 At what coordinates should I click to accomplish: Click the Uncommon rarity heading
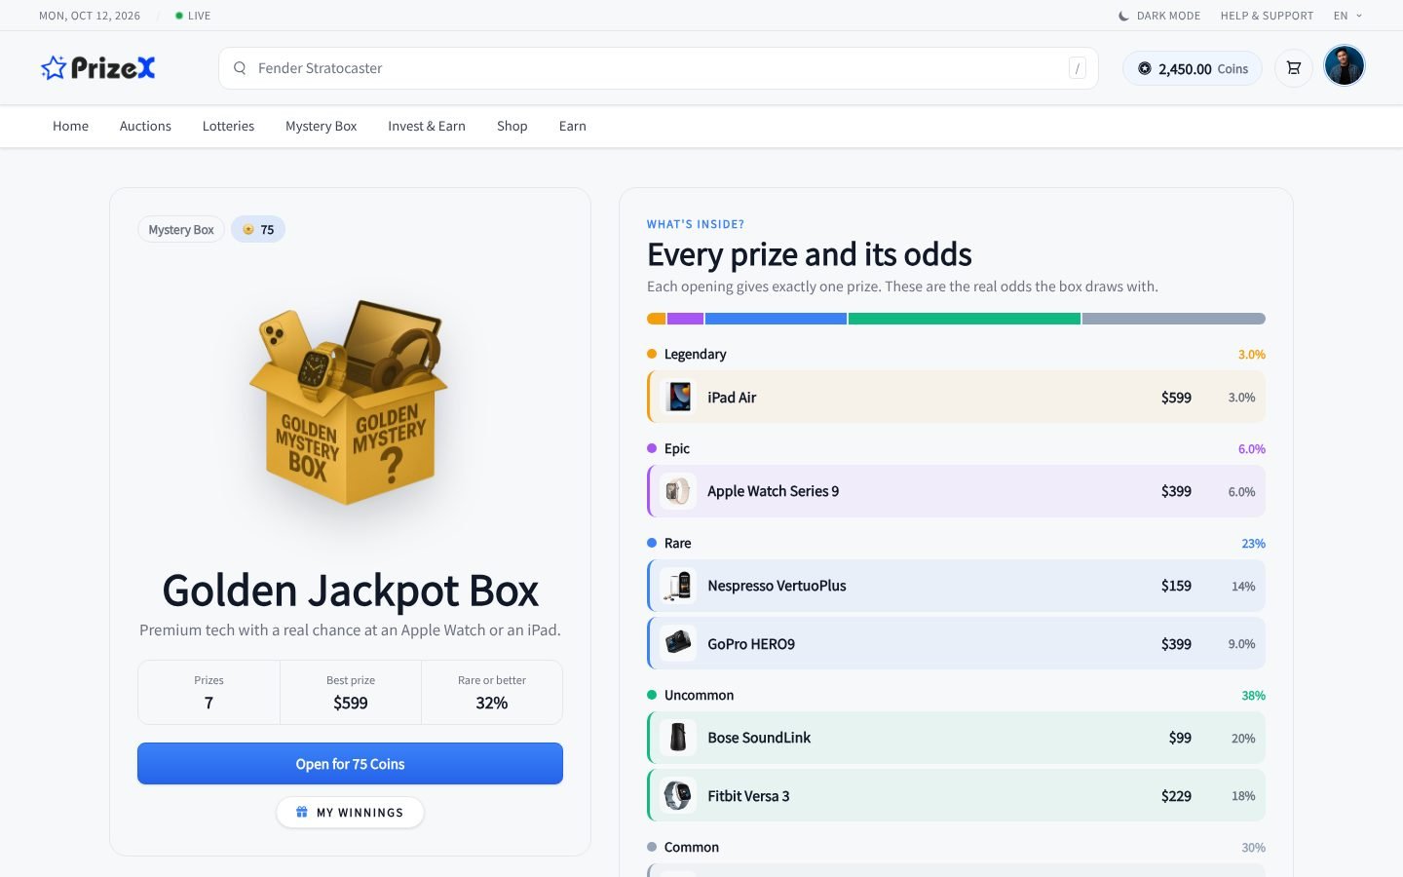(x=699, y=695)
